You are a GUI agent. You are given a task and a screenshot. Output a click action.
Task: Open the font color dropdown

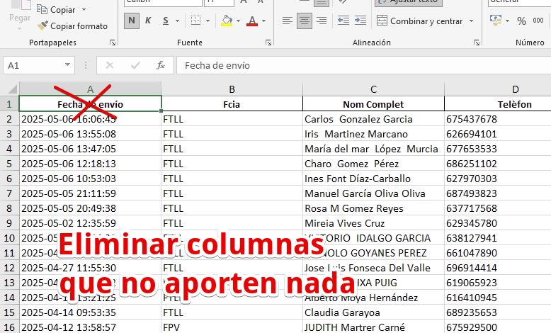point(264,21)
